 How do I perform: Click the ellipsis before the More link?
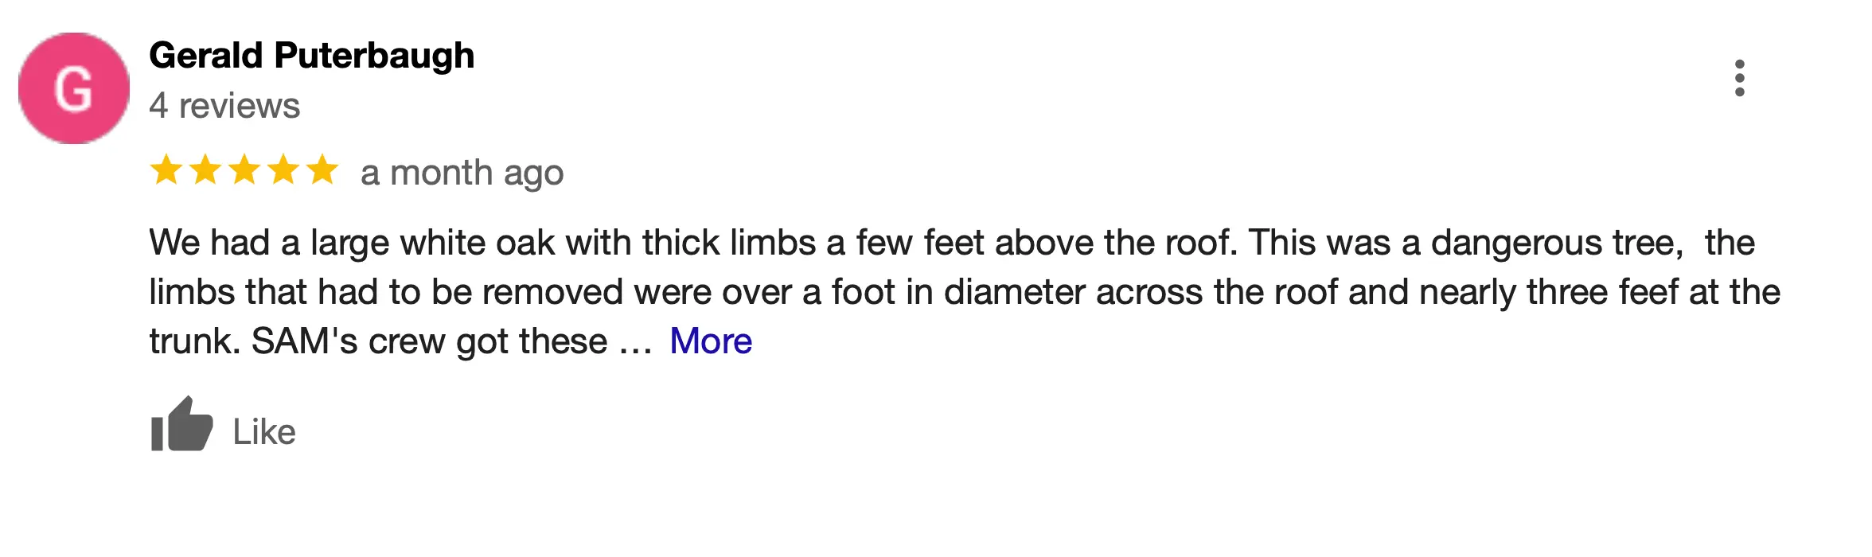pos(635,343)
